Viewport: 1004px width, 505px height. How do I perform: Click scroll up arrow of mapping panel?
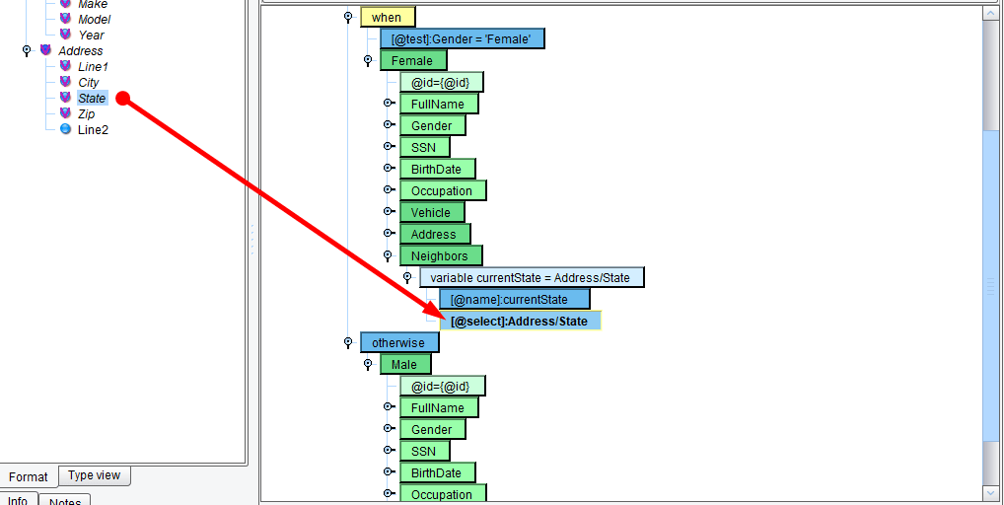click(x=990, y=16)
